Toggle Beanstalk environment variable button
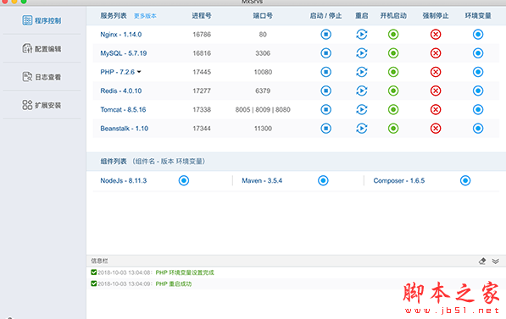Viewport: 506px width, 319px height. point(478,129)
